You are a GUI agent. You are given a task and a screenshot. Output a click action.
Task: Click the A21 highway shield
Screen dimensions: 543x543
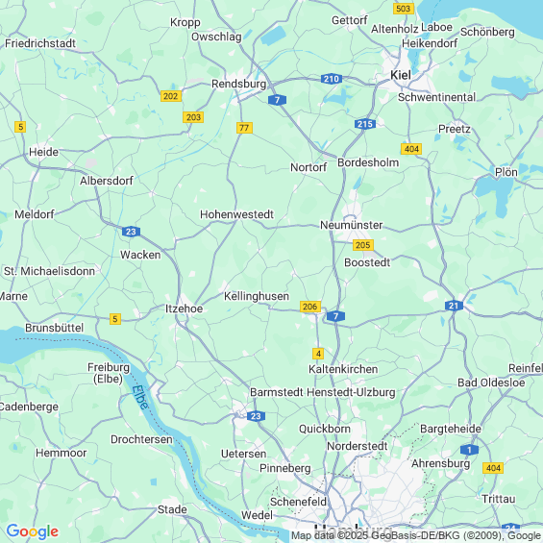(x=454, y=306)
